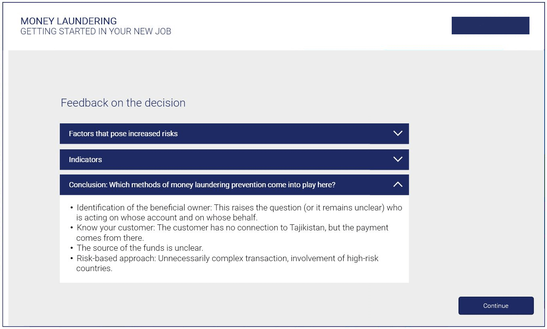The width and height of the screenshot is (547, 329).
Task: Click the down chevron on Indicators row
Action: tap(397, 159)
